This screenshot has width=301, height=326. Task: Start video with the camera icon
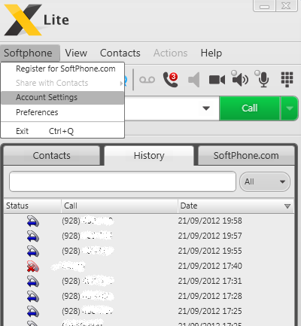click(217, 80)
